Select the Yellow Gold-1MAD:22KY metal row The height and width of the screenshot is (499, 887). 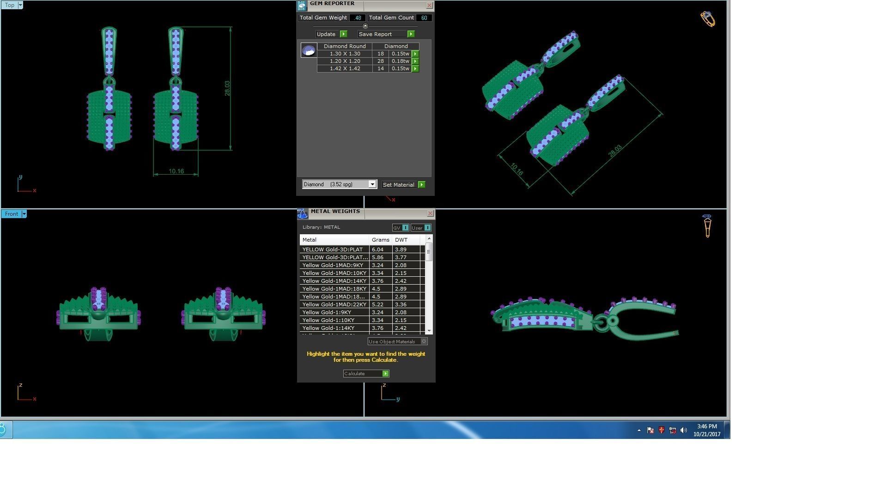[x=334, y=304]
